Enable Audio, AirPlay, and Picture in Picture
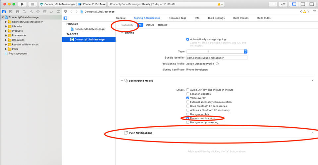The width and height of the screenshot is (318, 165). tap(187, 90)
